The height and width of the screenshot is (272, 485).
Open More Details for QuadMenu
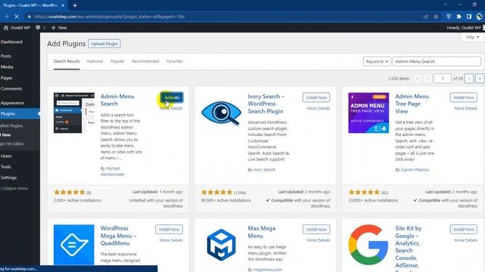point(171,240)
